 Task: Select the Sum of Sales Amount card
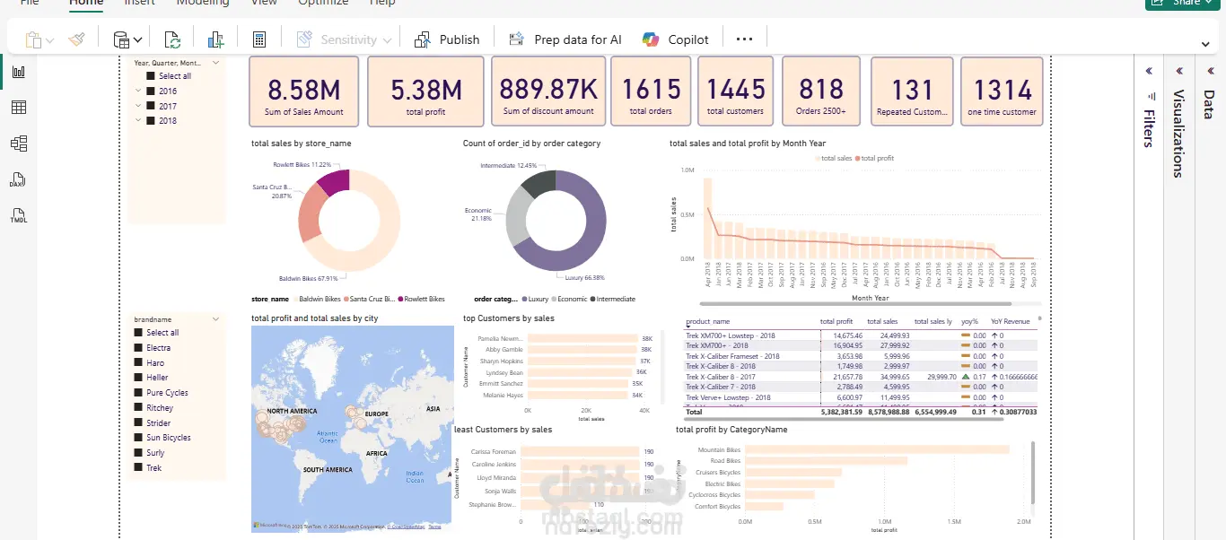303,91
